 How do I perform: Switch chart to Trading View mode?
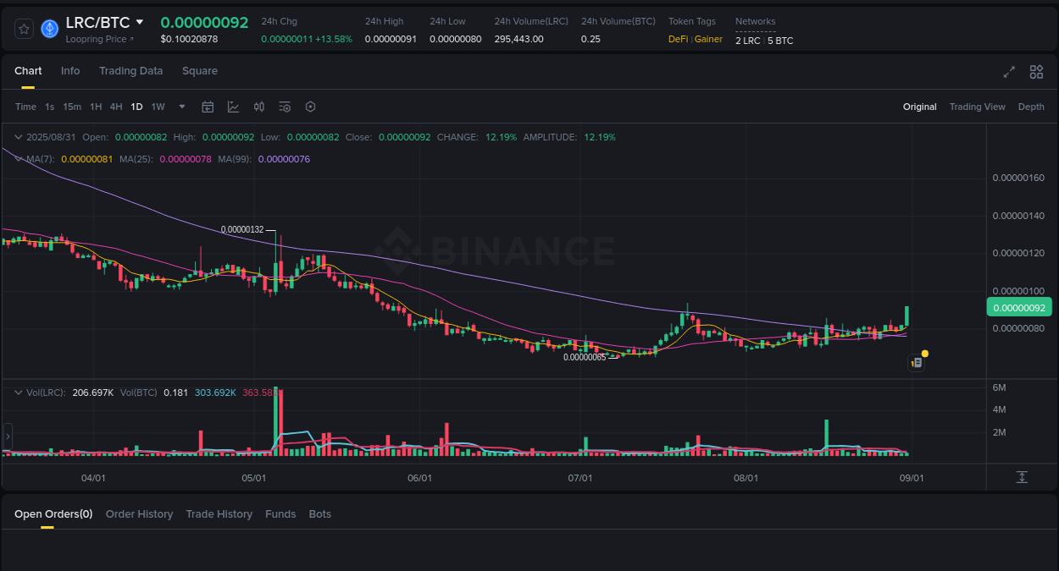(x=978, y=107)
